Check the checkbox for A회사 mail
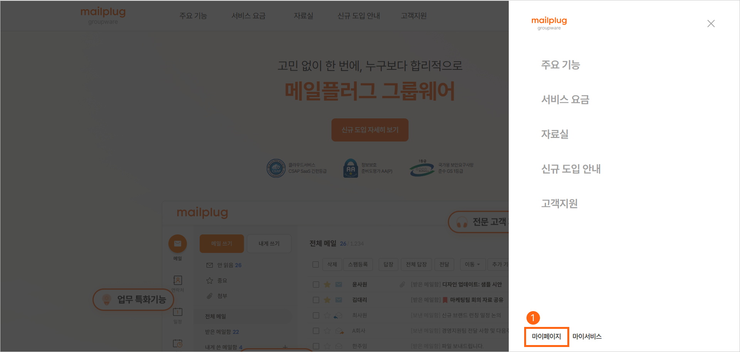 click(316, 331)
